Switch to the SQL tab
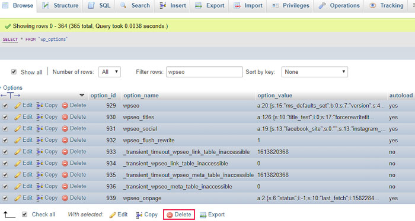Viewport: 415px width, 221px height. pos(99,5)
